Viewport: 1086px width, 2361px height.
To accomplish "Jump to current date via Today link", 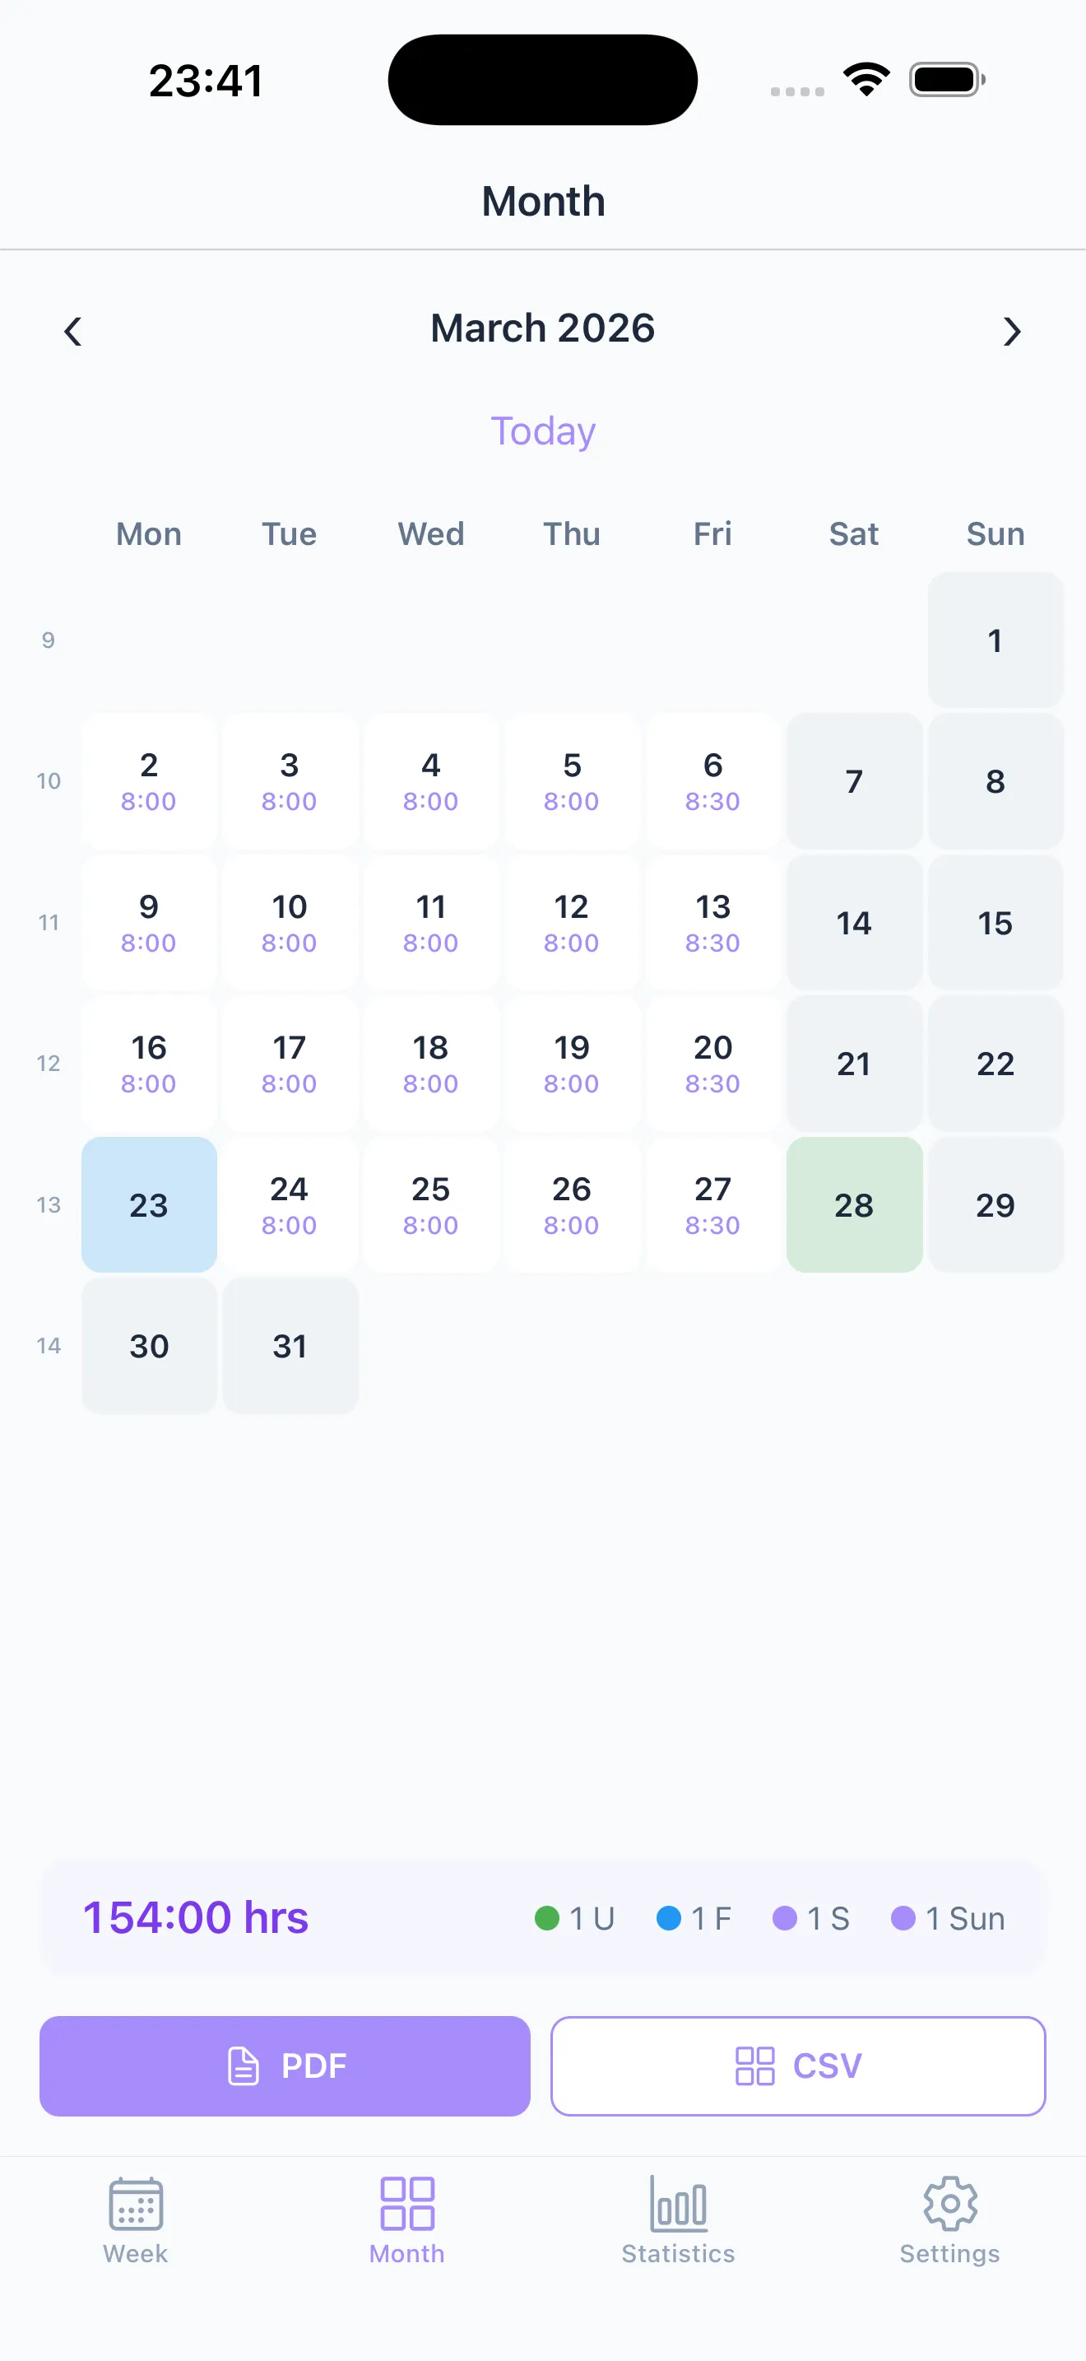I will tap(543, 430).
